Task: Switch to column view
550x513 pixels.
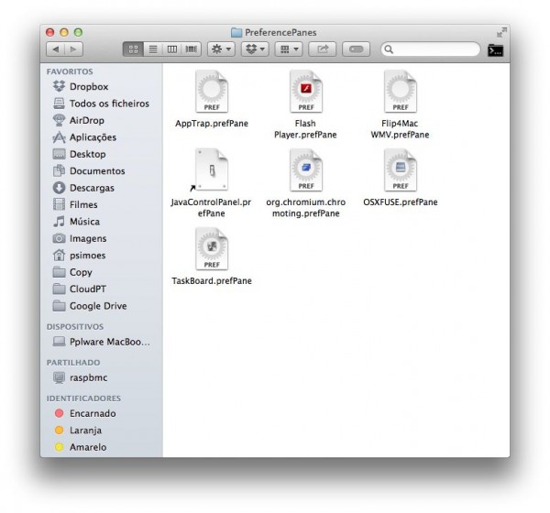Action: click(x=172, y=49)
